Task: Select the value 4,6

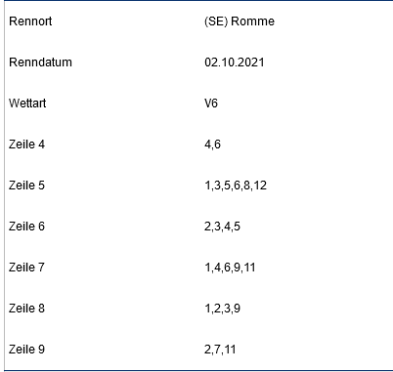Action: [212, 145]
